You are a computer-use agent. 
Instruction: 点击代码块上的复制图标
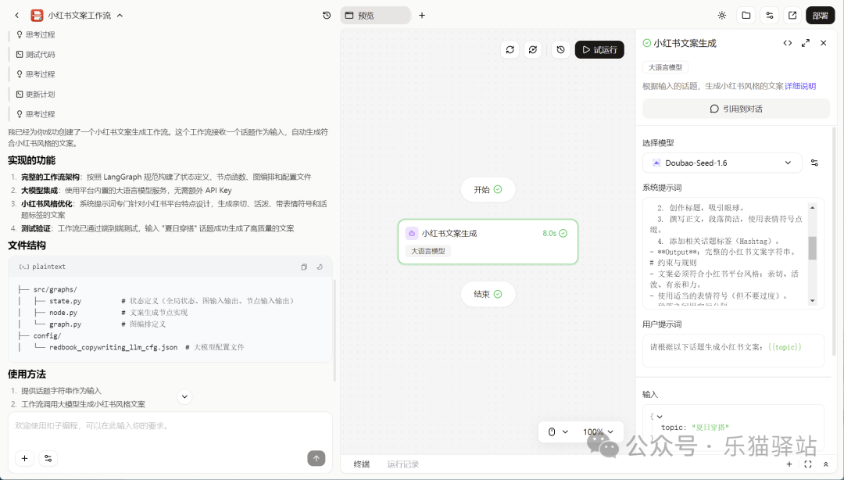pos(304,267)
